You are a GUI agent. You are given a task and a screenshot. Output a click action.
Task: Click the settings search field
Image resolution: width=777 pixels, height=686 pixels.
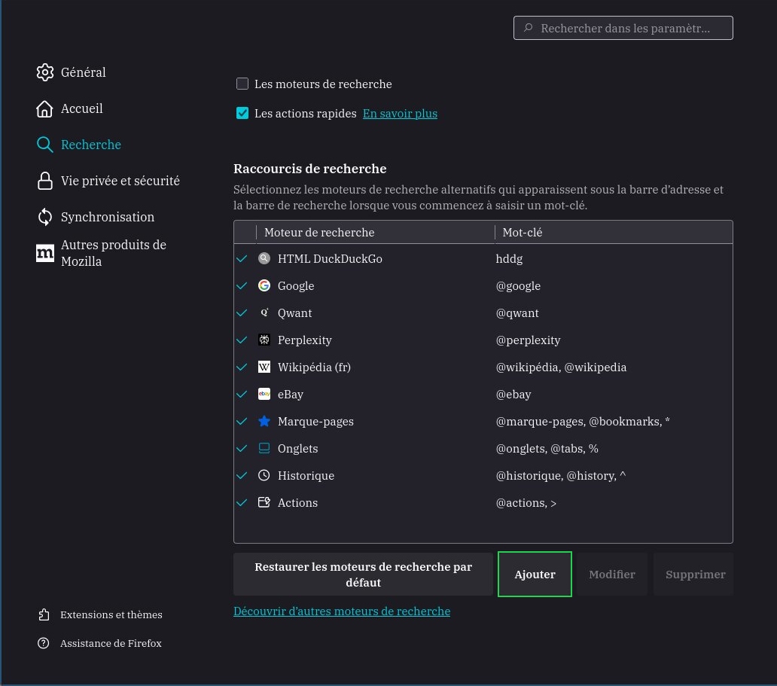click(623, 28)
